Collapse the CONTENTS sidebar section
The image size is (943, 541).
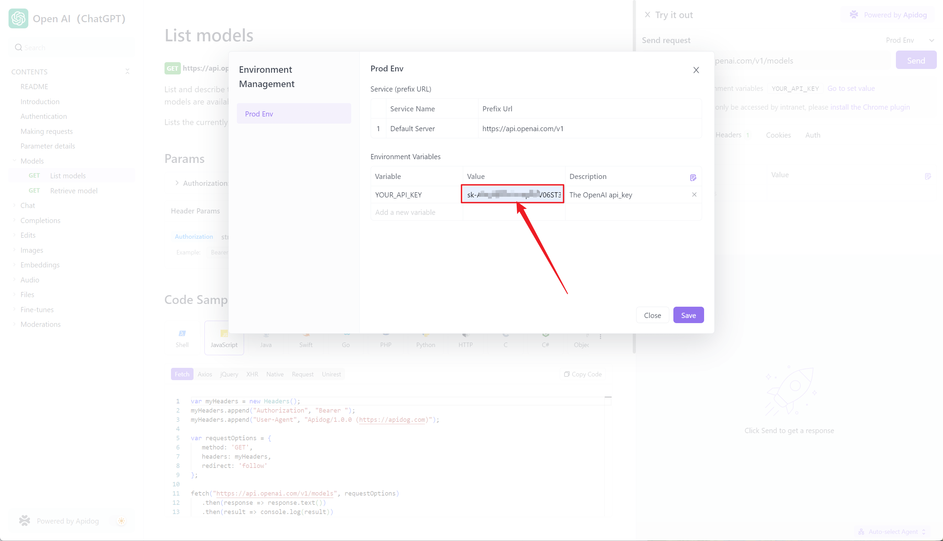[127, 71]
